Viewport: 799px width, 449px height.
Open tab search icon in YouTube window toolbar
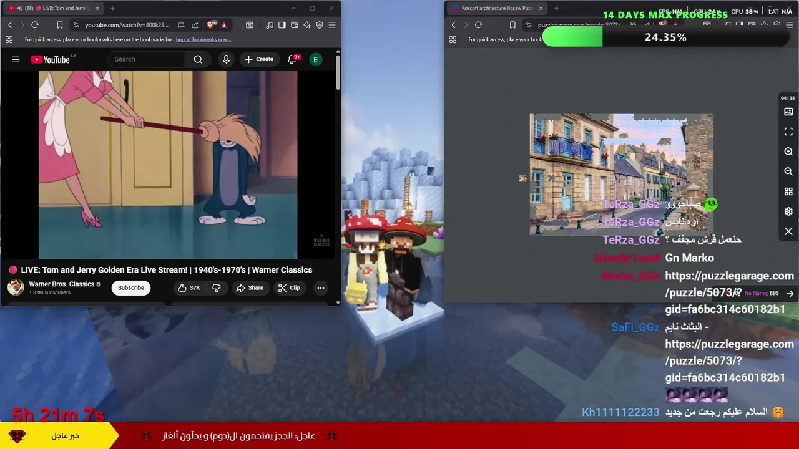pyautogui.click(x=250, y=25)
